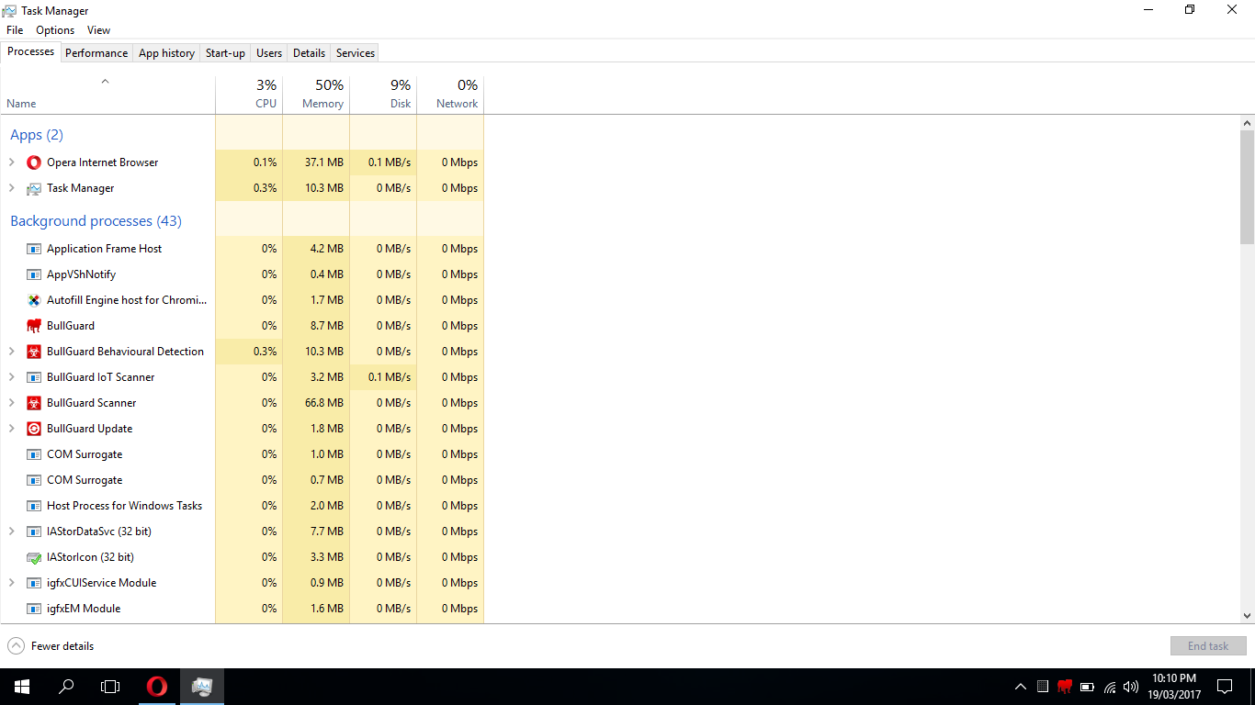Switch to the Performance tab
Image resolution: width=1255 pixels, height=705 pixels.
coord(96,53)
